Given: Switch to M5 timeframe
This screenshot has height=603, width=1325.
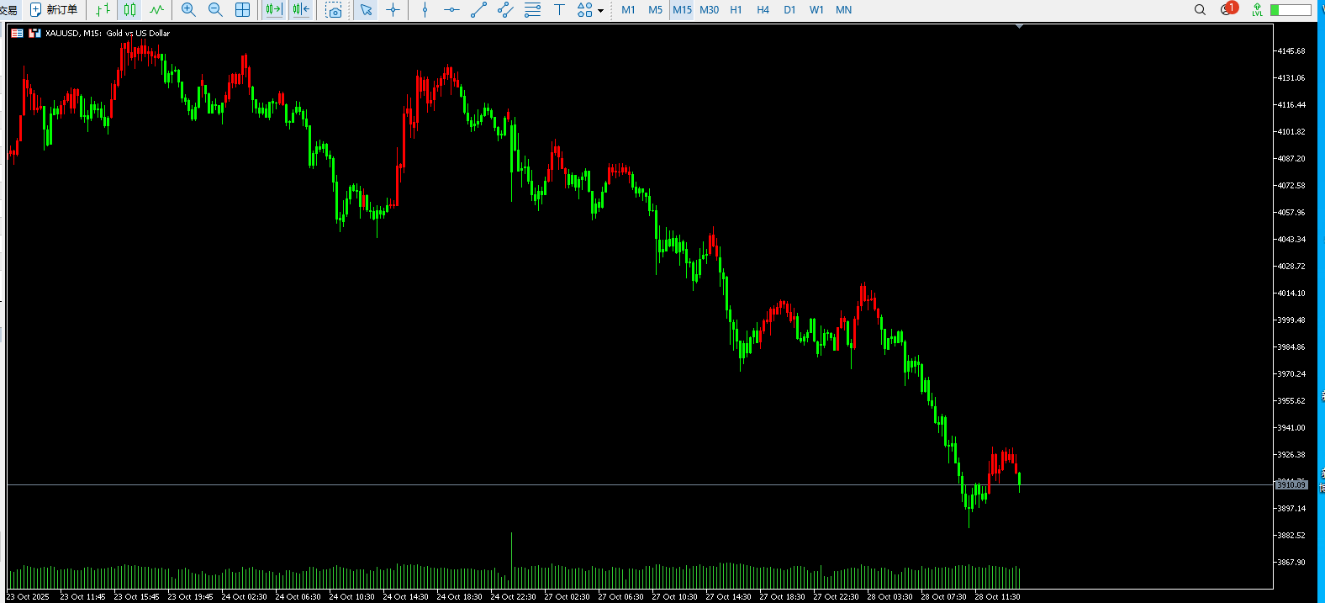Looking at the screenshot, I should point(655,10).
